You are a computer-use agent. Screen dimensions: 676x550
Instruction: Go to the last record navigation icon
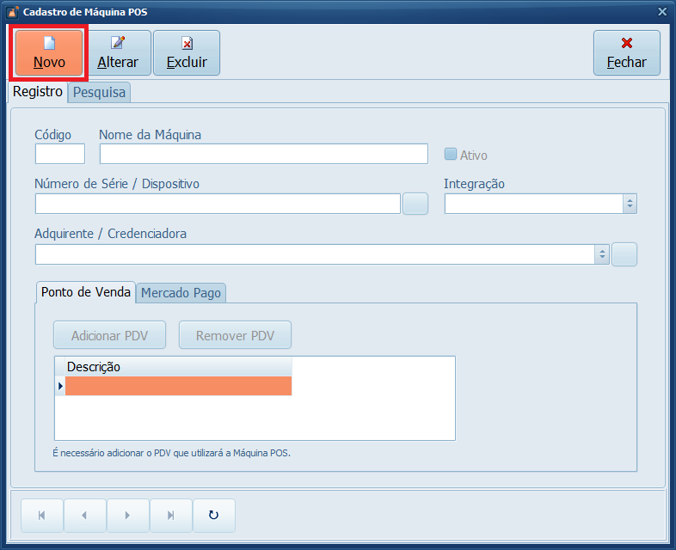(x=171, y=516)
